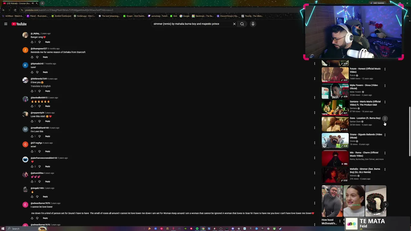411x231 pixels.
Task: Dislike the comment by @_Myley_
Action: point(39,42)
